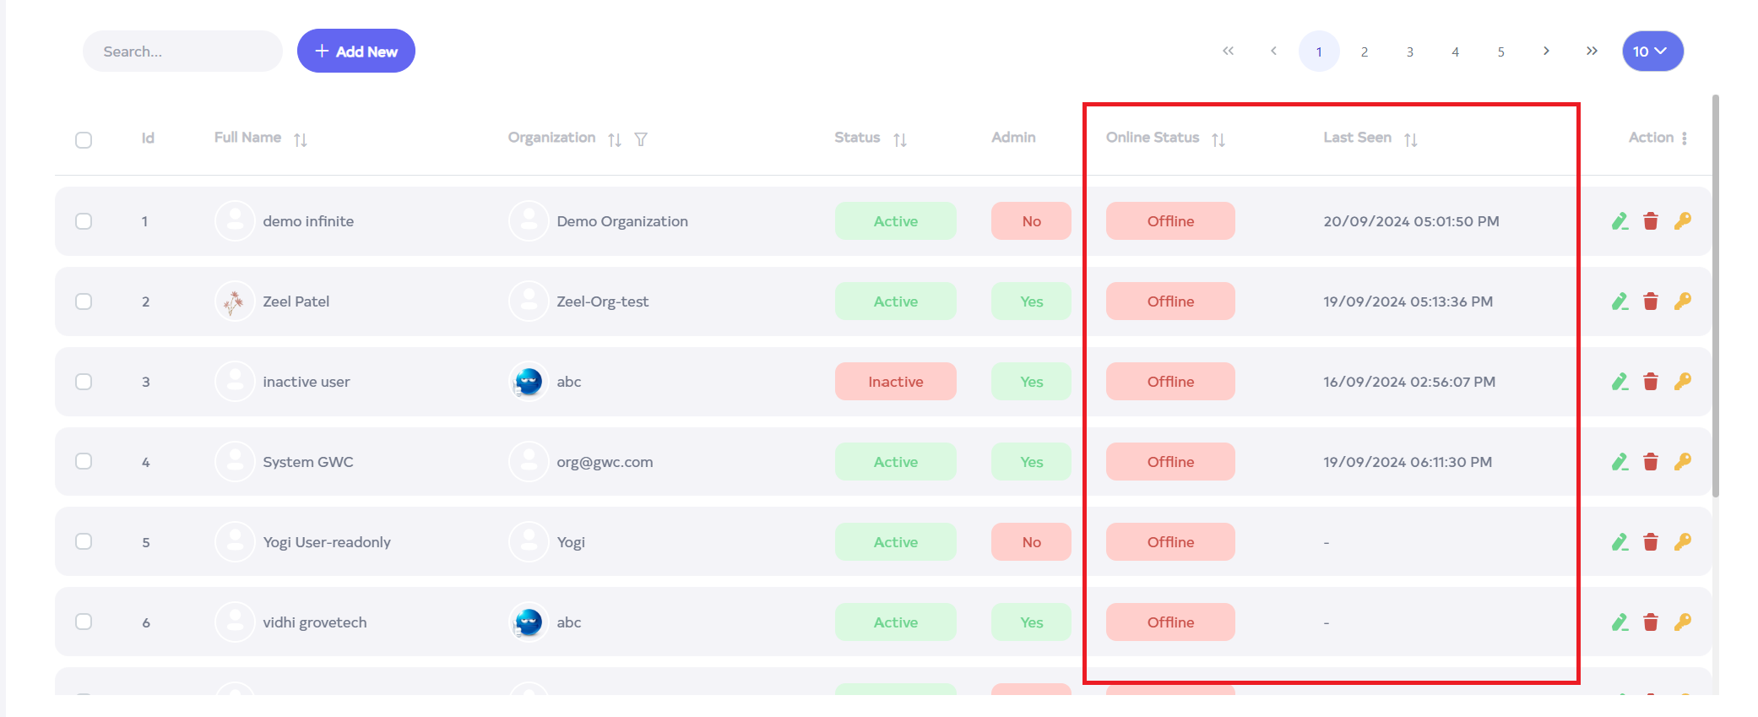Check the box for demo infinite row
Screen dimensions: 1758x717
(84, 221)
